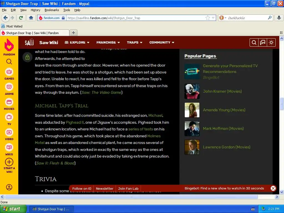This screenshot has height=213, width=284.
Task: Click the network tray icon near clock
Action: (263, 209)
